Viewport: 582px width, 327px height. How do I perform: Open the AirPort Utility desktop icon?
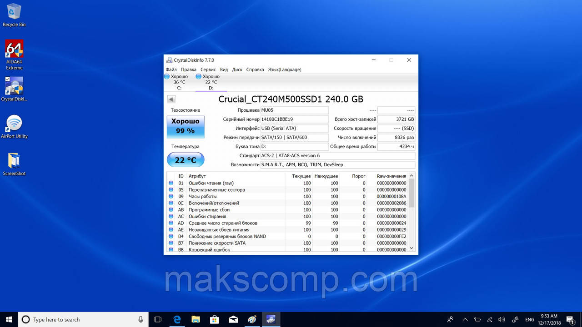point(14,127)
